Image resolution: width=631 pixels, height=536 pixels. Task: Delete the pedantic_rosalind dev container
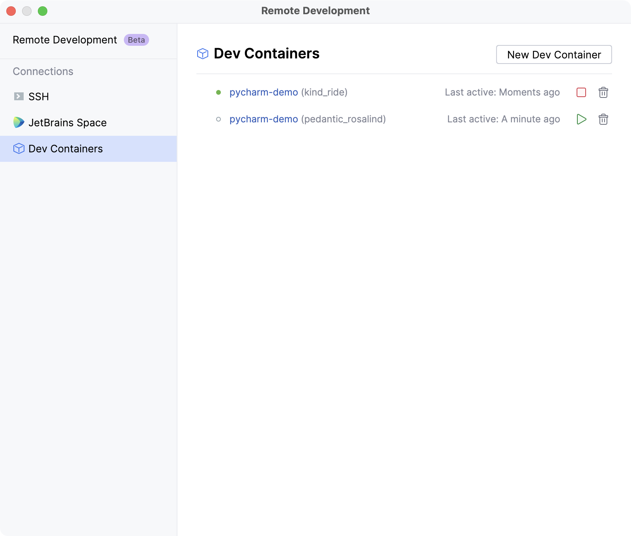tap(603, 119)
